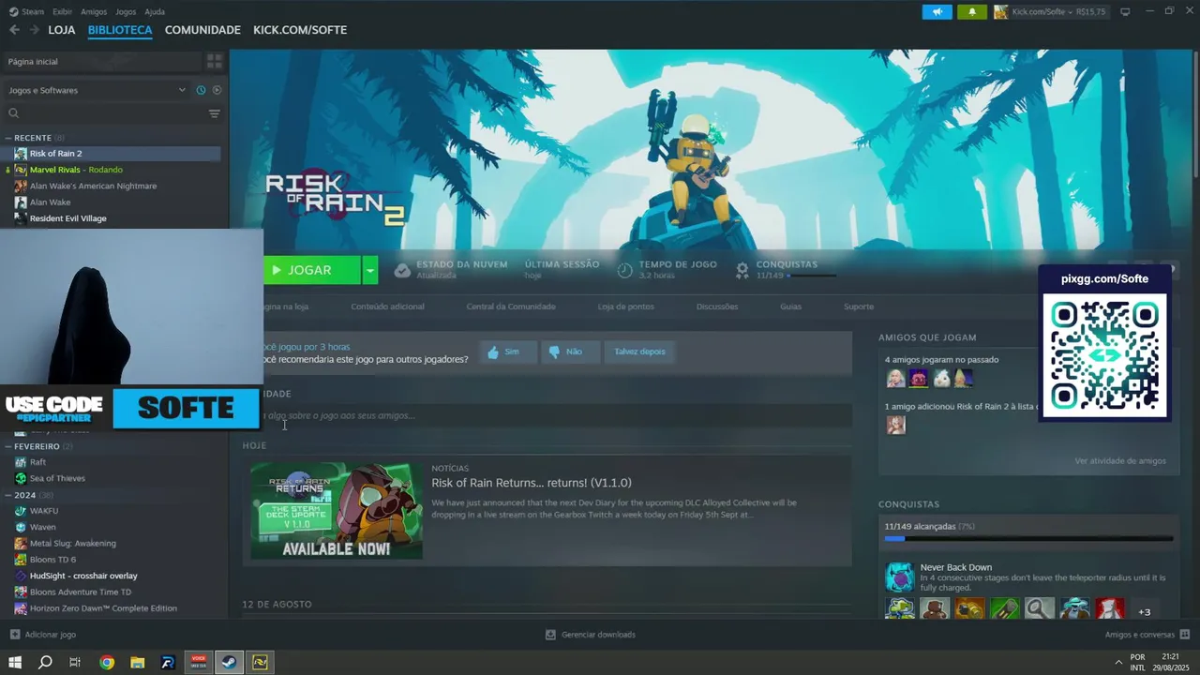Image resolution: width=1200 pixels, height=675 pixels.
Task: Open Central da Comunidade tab
Action: (511, 307)
